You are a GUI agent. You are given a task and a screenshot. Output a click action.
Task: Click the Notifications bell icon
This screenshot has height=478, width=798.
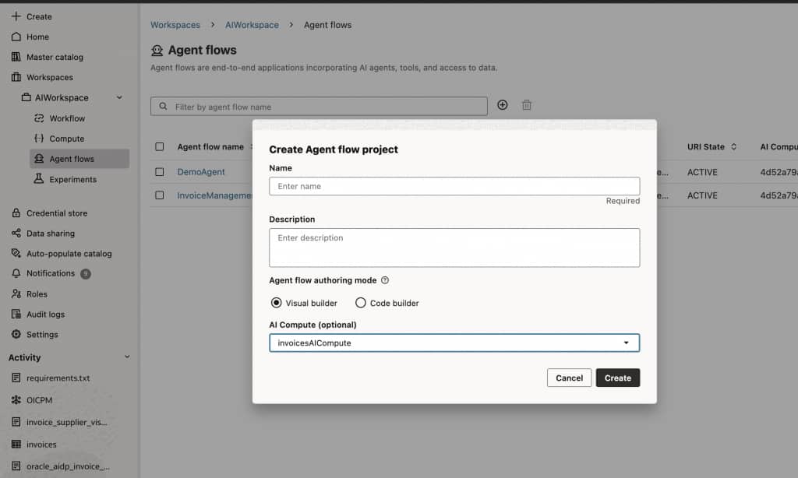coord(16,273)
